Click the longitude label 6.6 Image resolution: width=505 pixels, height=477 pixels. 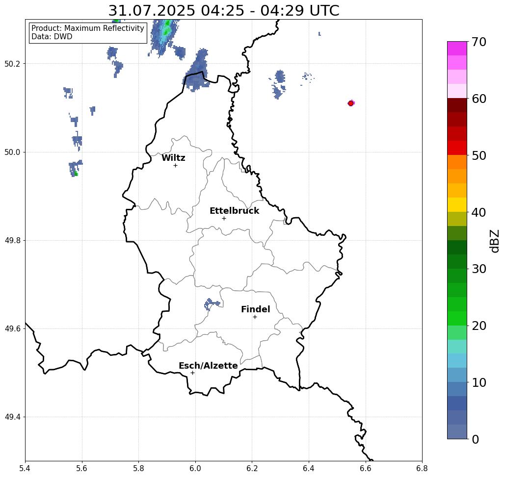point(366,468)
